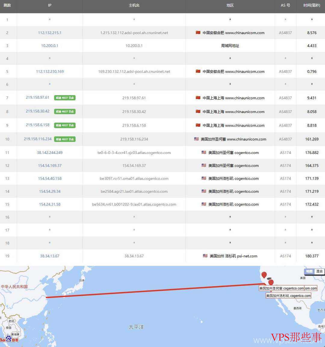Click the AS 号 column header
This screenshot has height=347, width=325.
(x=285, y=5)
